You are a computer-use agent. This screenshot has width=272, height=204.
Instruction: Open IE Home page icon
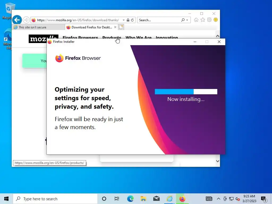pos(196,20)
